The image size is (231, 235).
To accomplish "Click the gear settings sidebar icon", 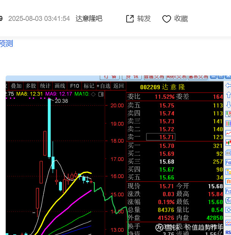I will [x=228, y=210].
